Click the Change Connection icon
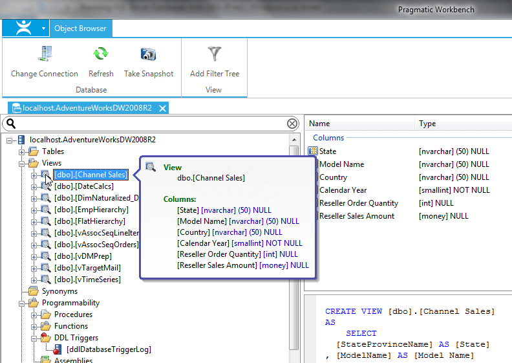The image size is (512, 363). tap(45, 54)
